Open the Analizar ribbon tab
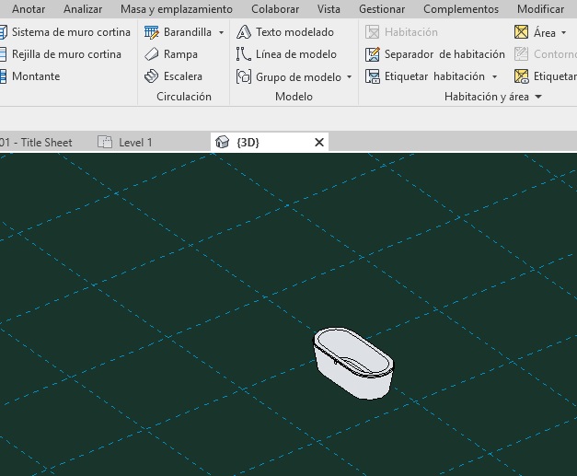This screenshot has width=577, height=476. point(83,9)
